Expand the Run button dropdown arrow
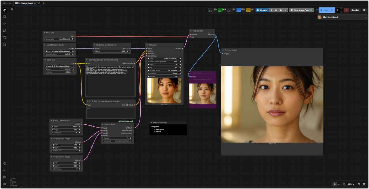This screenshot has width=369, height=189. point(332,10)
